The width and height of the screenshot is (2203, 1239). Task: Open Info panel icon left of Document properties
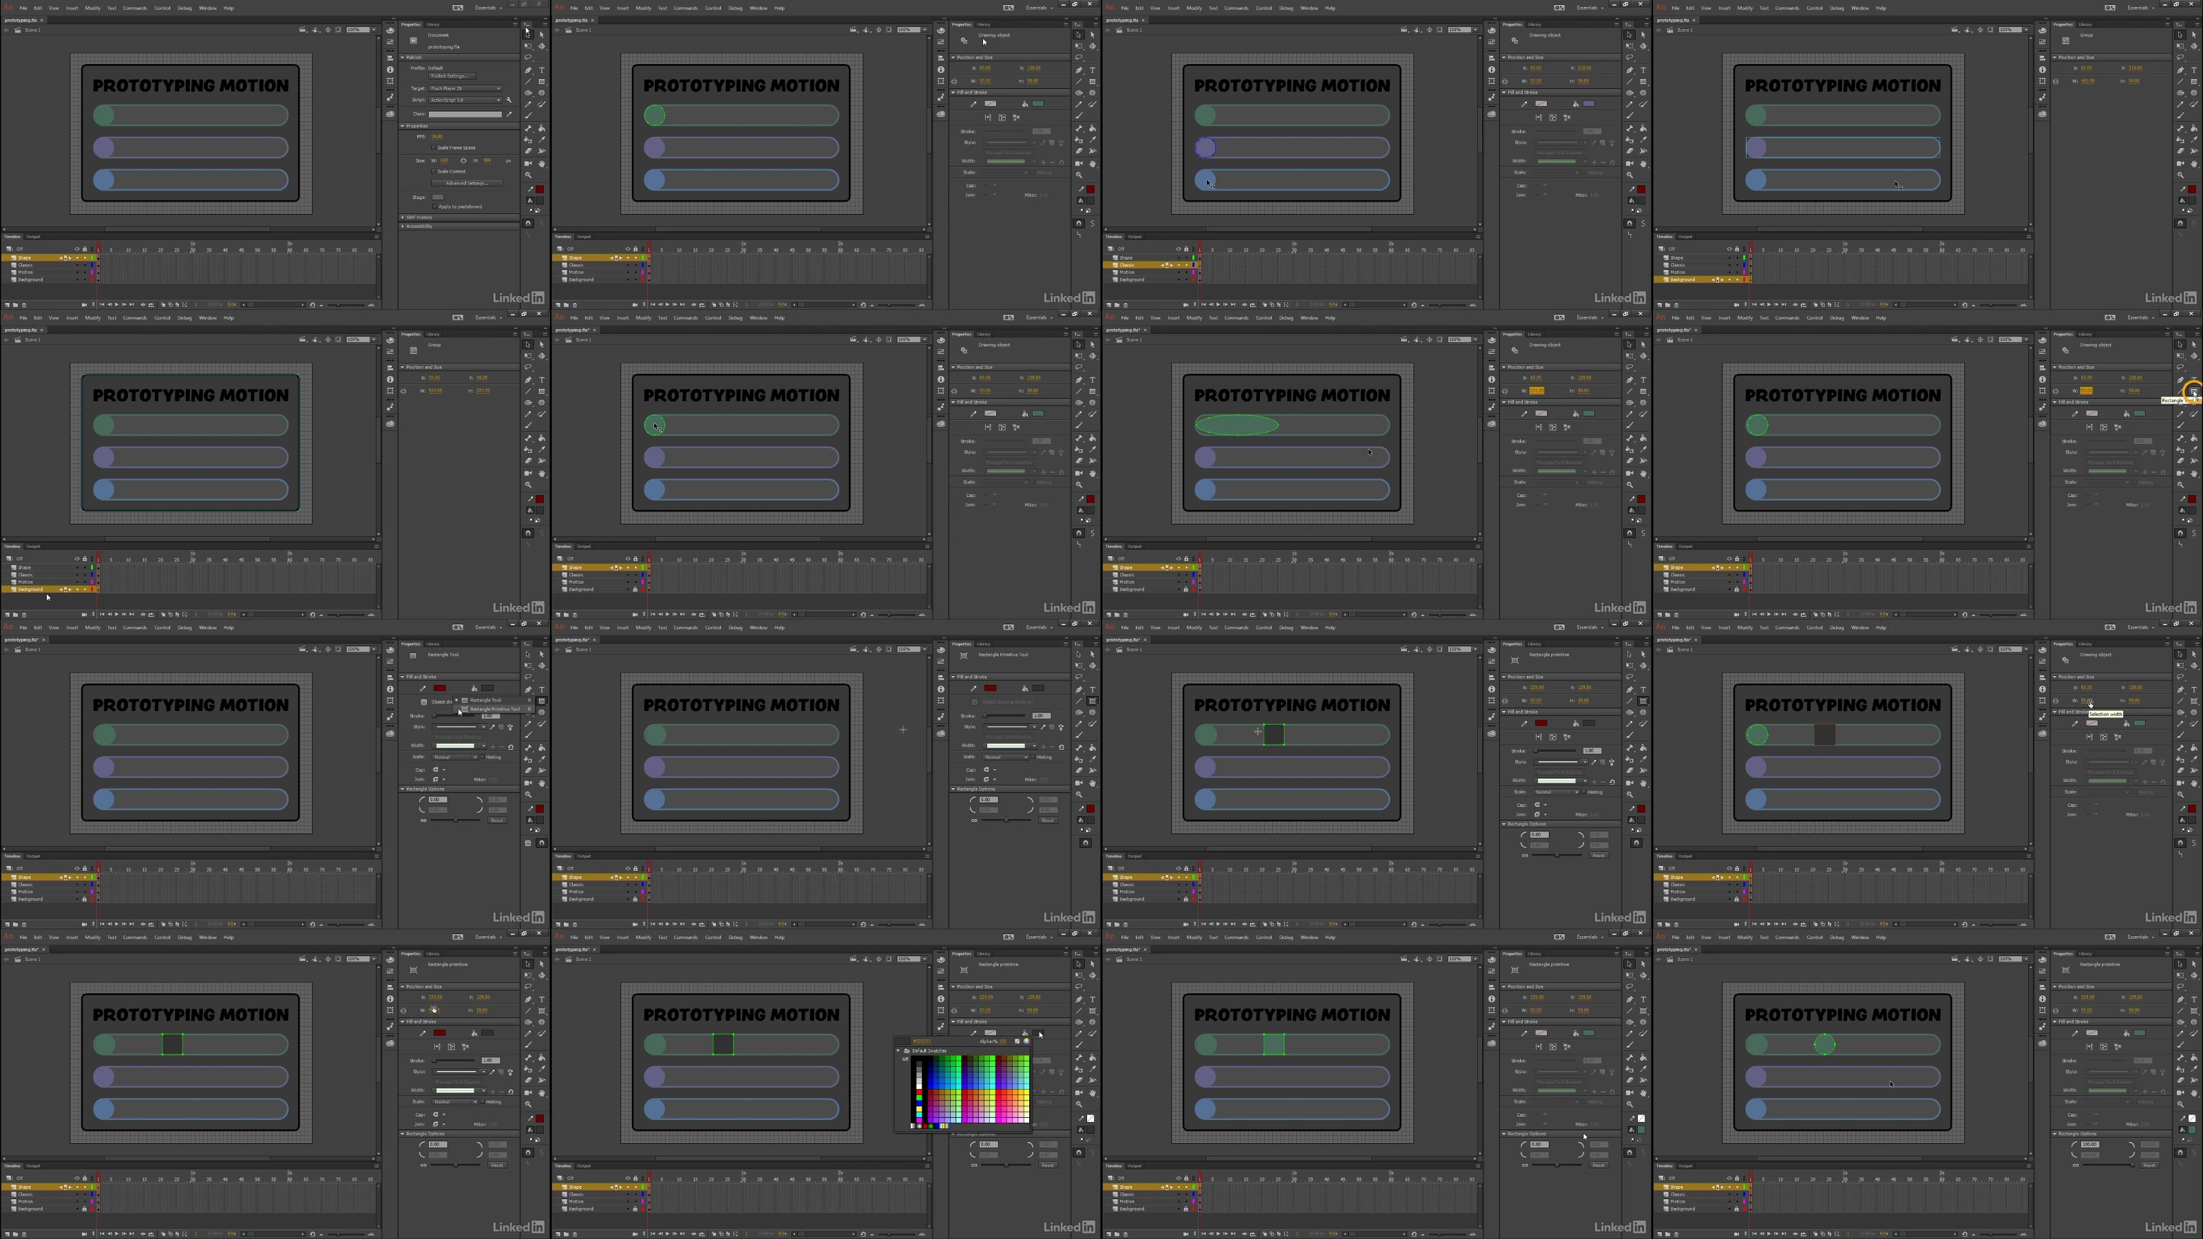[x=390, y=70]
